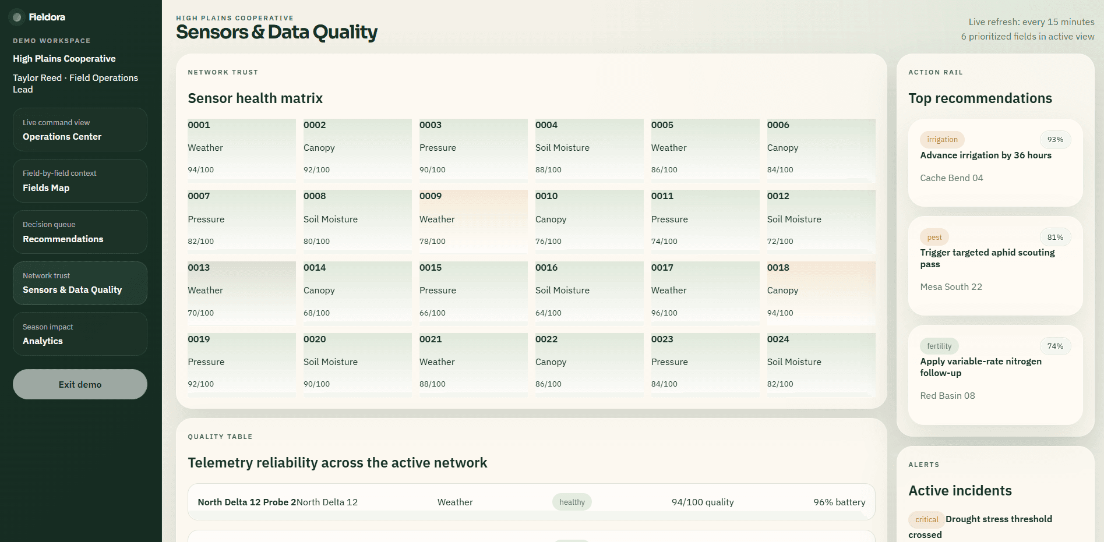Click the pest tag badge

(934, 237)
